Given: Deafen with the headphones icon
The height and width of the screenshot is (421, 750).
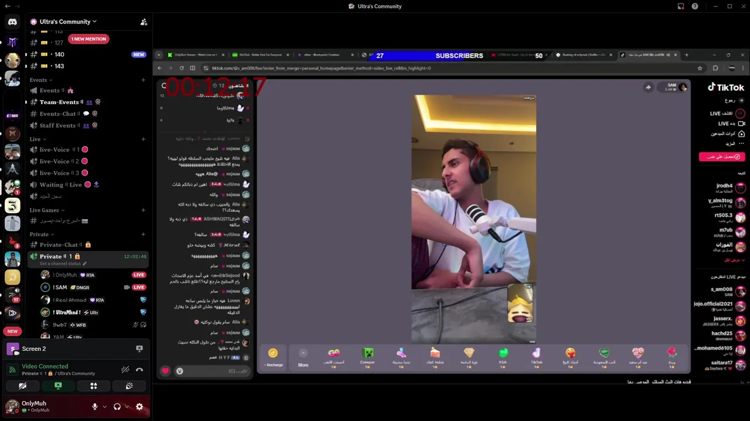Looking at the screenshot, I should (117, 407).
